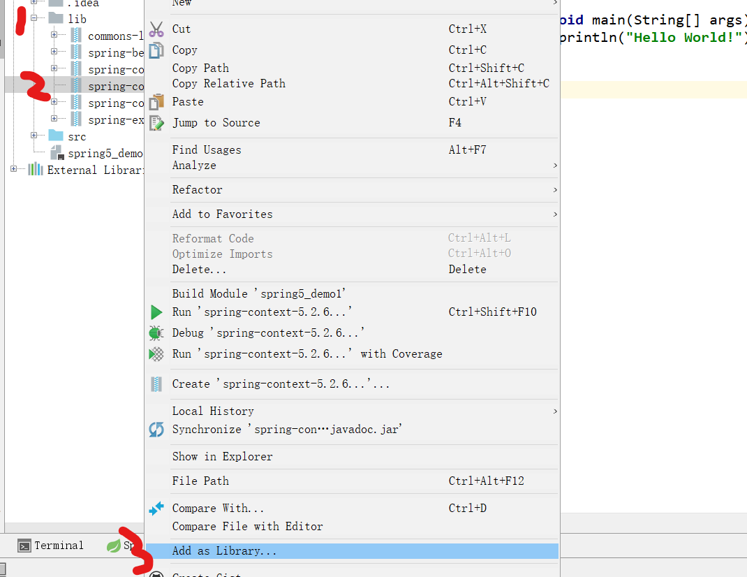
Task: Click the src folder icon
Action: [56, 136]
